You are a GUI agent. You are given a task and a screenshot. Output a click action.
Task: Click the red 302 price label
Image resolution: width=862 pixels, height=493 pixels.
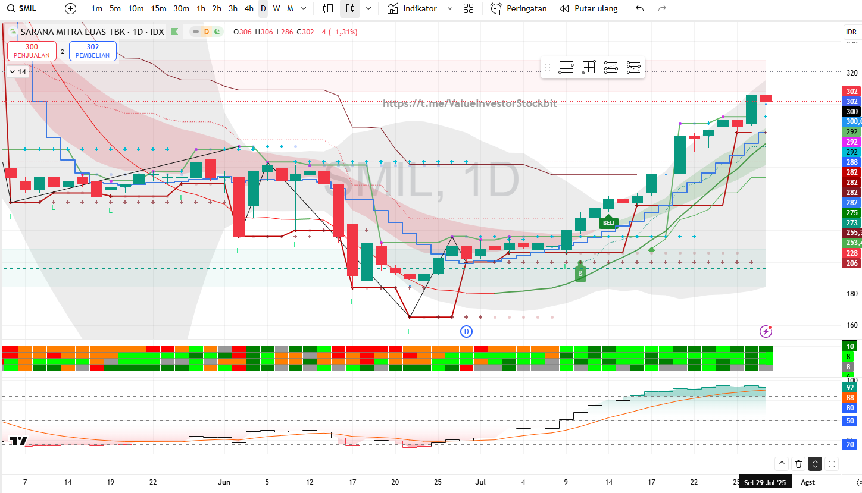[x=852, y=92]
